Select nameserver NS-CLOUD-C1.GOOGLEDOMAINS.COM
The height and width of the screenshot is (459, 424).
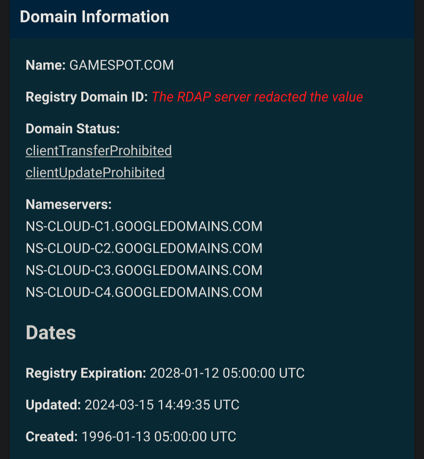144,226
